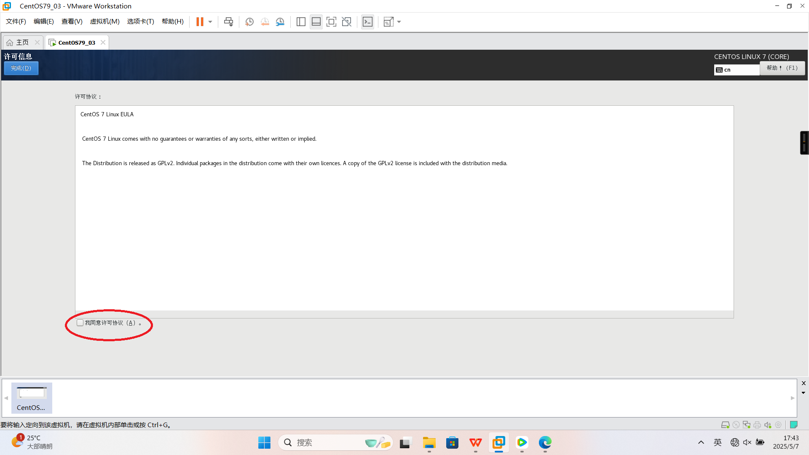The image size is (809, 455).
Task: Launch WPS Office from the taskbar
Action: pyautogui.click(x=476, y=443)
